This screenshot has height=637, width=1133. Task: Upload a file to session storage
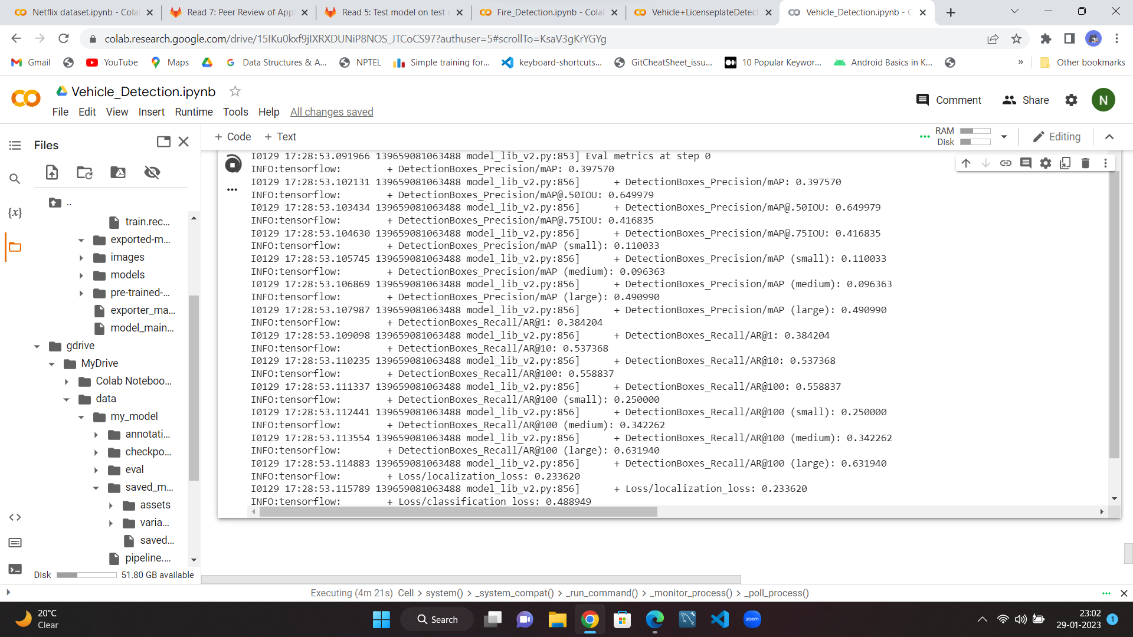tap(52, 172)
